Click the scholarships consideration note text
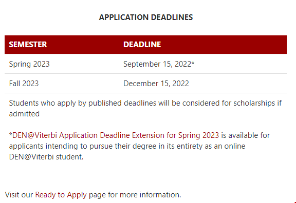The height and width of the screenshot is (203, 296). tap(145, 108)
